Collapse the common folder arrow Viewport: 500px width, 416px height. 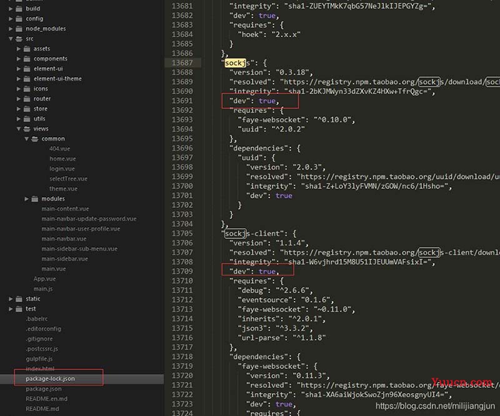(x=26, y=139)
